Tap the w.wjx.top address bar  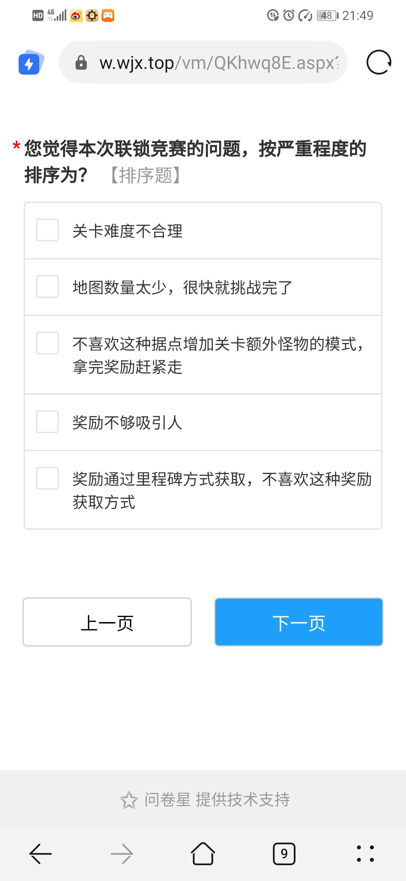coord(218,63)
